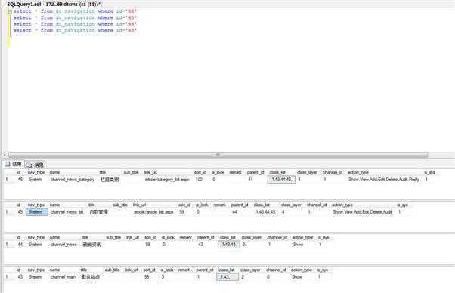
Task: Select the article/category_list.aspx link_url cell
Action: click(x=167, y=180)
